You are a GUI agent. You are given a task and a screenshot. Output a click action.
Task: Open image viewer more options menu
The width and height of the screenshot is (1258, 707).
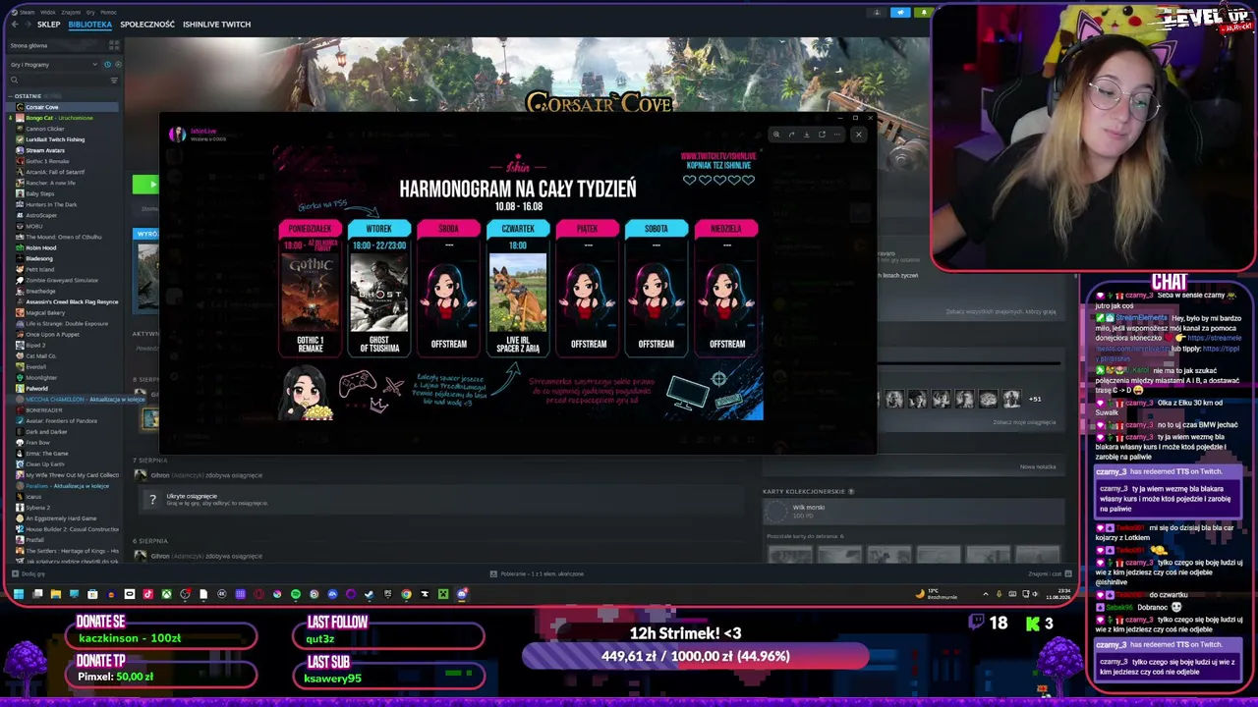click(x=836, y=135)
